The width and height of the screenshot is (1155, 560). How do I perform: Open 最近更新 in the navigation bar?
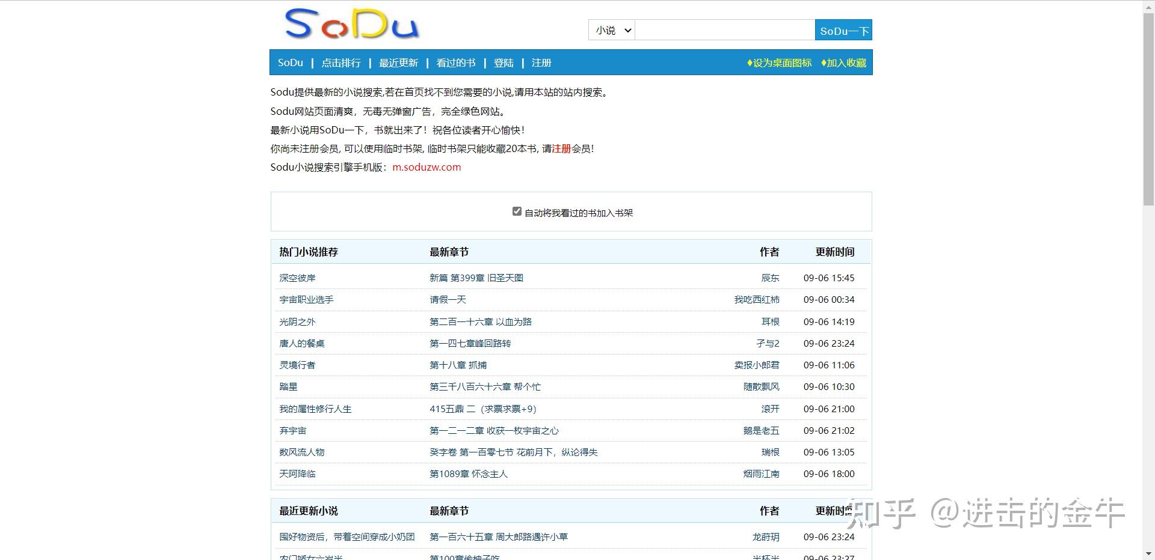[x=398, y=62]
